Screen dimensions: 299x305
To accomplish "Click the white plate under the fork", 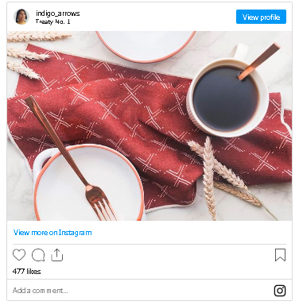I will [x=89, y=183].
